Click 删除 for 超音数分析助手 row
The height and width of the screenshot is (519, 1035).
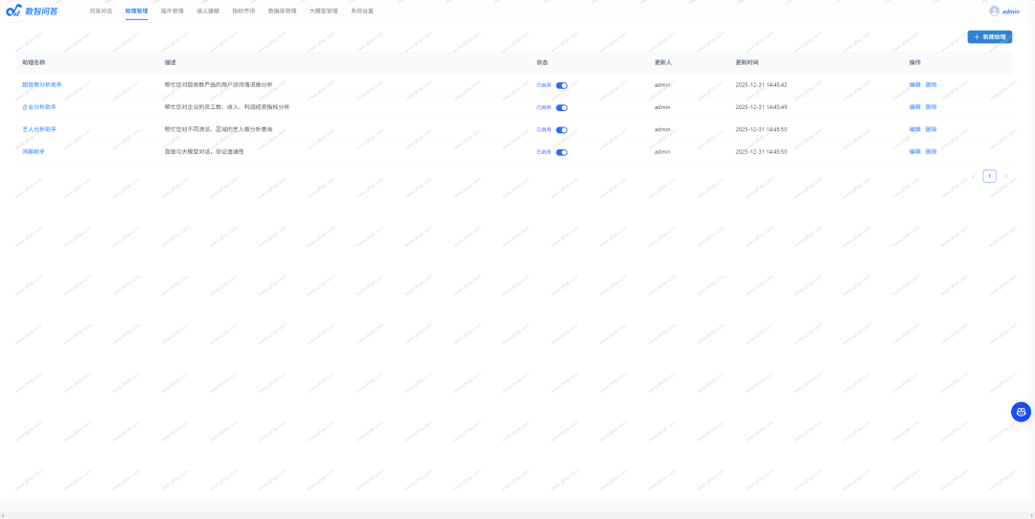coord(931,85)
